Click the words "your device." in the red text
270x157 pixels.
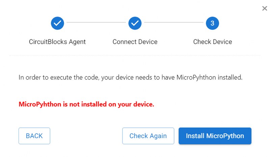click(x=136, y=104)
